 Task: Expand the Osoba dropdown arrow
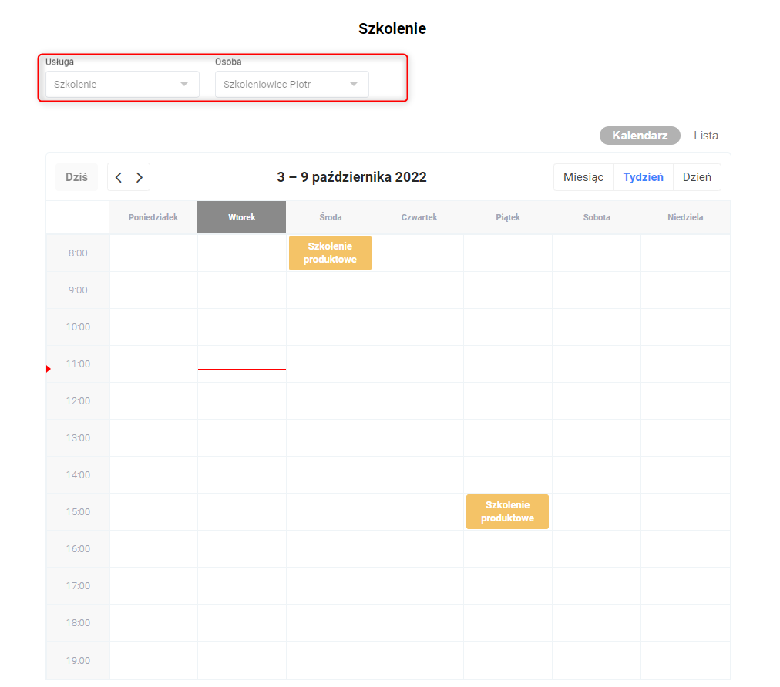coord(354,85)
